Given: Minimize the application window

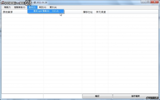Looking at the screenshot, I should [143, 2].
